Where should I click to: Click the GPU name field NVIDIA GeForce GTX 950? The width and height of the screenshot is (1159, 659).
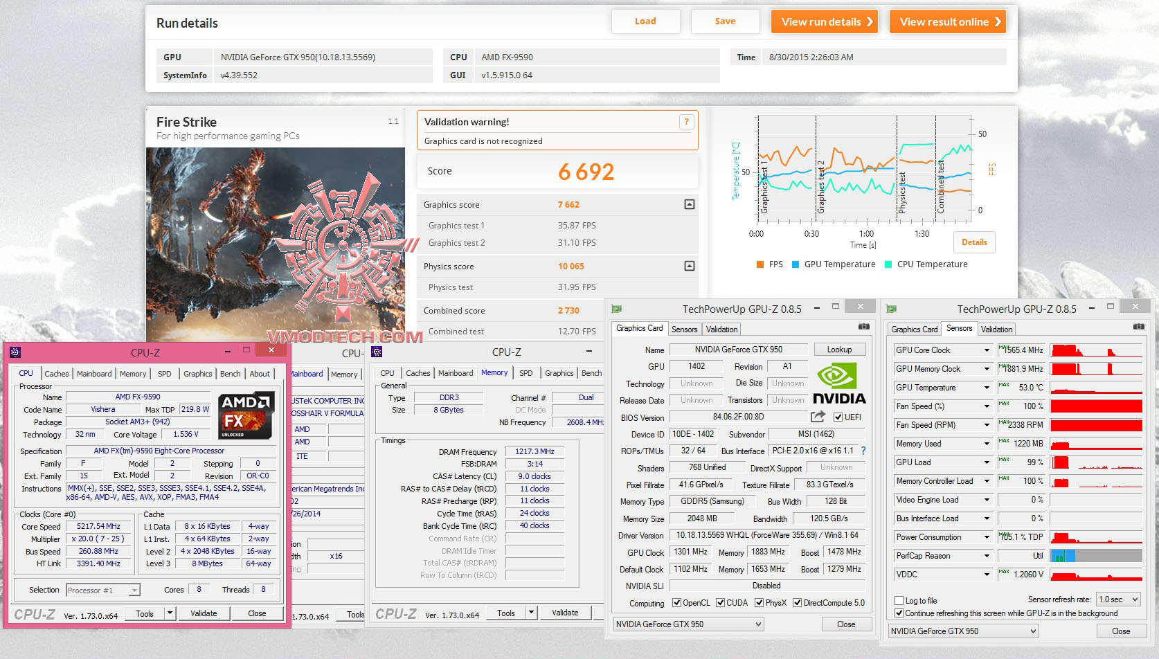pyautogui.click(x=739, y=350)
